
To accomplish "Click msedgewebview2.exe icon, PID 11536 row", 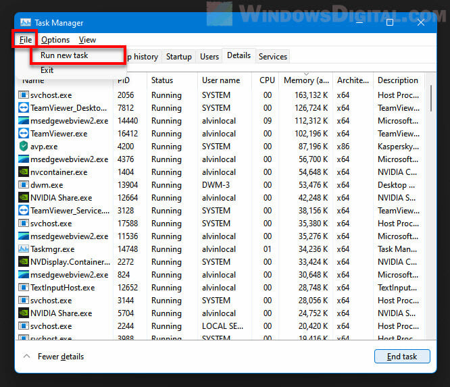I will tap(24, 236).
